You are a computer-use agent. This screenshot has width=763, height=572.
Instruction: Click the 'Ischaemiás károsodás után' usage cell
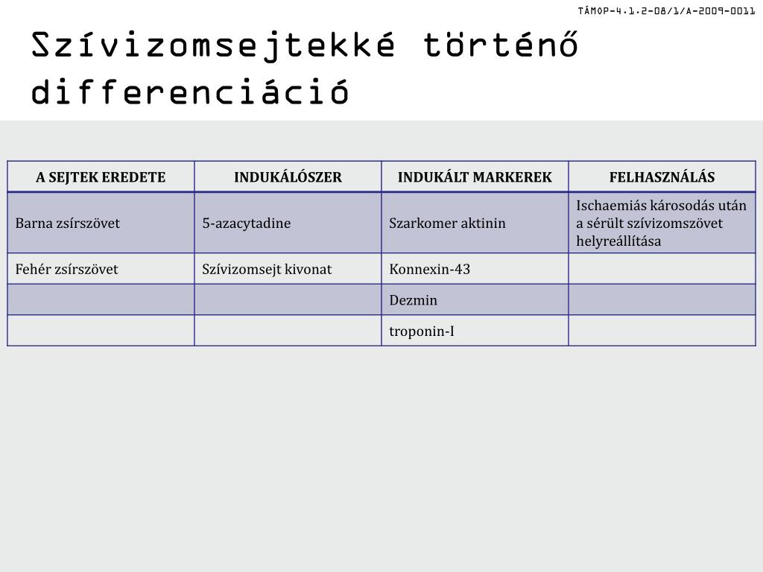pyautogui.click(x=662, y=223)
